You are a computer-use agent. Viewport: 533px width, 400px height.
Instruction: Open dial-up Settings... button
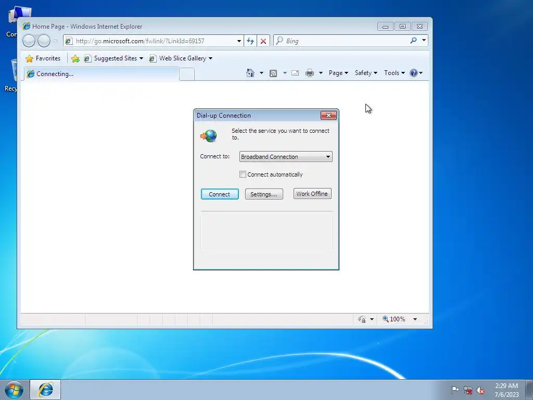click(x=264, y=194)
